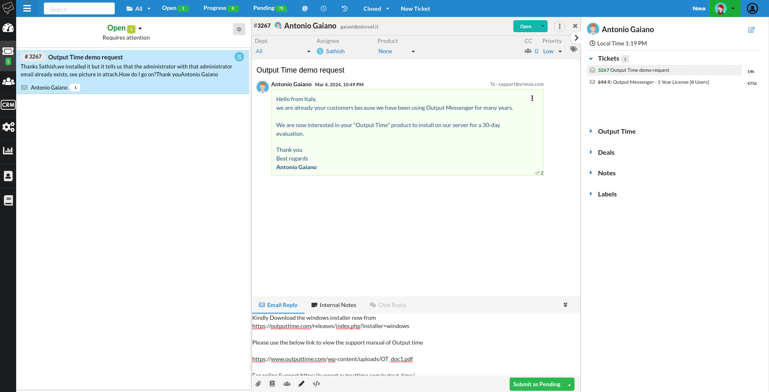Viewport: 769px width, 392px height.
Task: Click 'Local Time 1:19 PM' text
Action: (x=622, y=43)
